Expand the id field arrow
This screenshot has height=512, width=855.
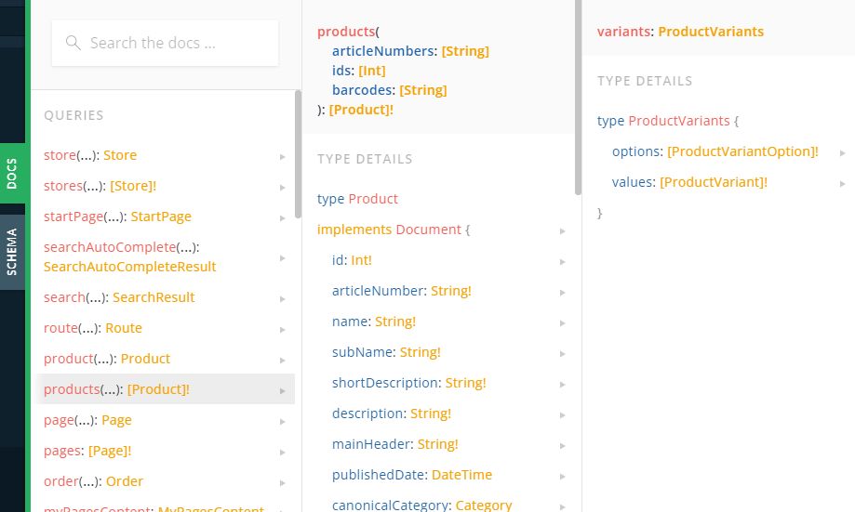coord(562,261)
